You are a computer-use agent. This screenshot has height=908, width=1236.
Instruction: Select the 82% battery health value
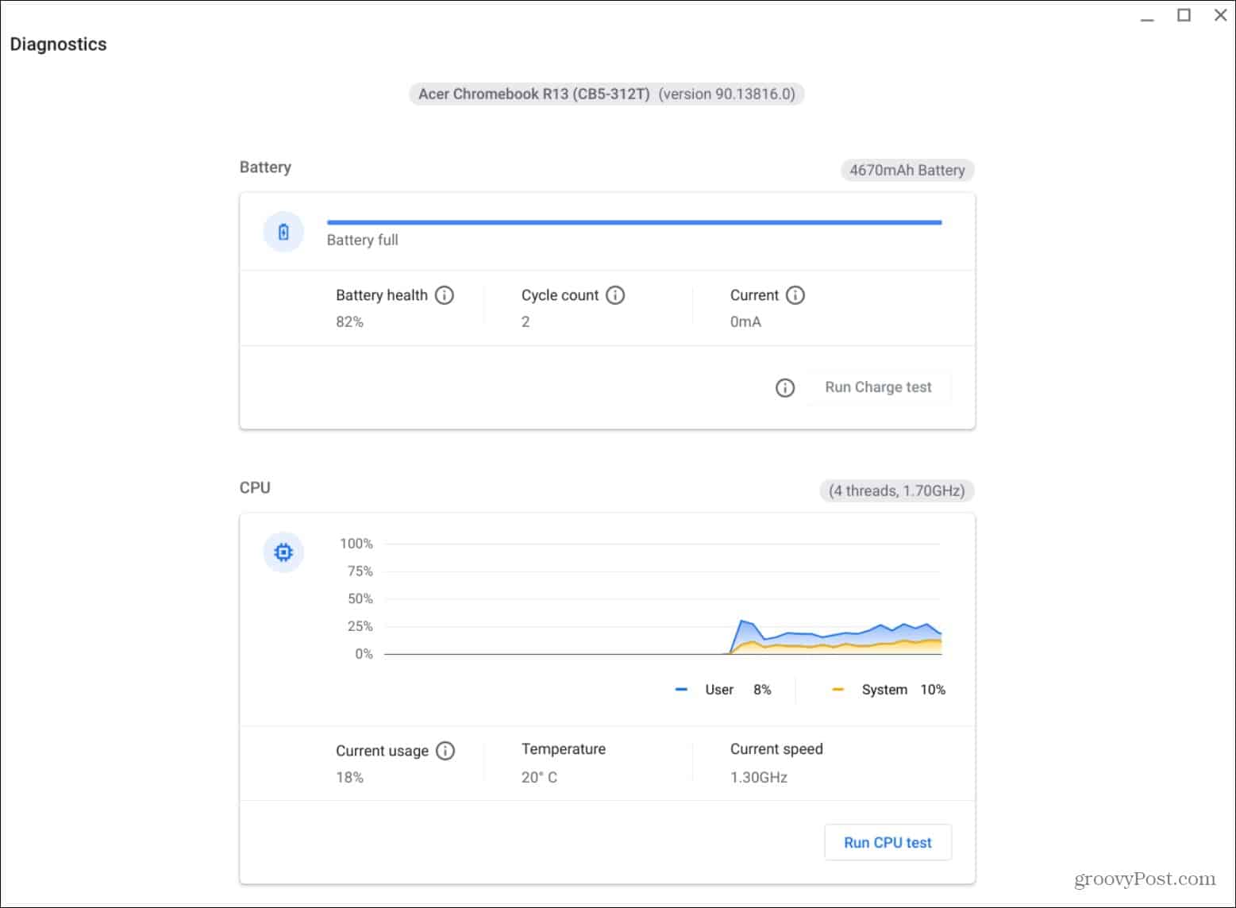pos(349,321)
